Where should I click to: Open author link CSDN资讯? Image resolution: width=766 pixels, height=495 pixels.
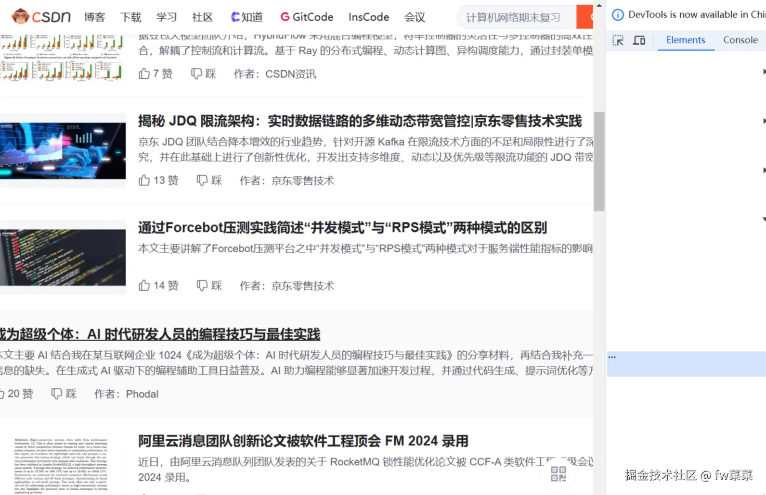(x=291, y=74)
